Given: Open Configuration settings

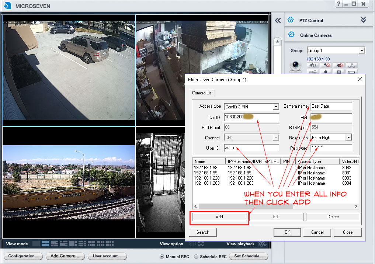Looking at the screenshot, I should pos(23,256).
